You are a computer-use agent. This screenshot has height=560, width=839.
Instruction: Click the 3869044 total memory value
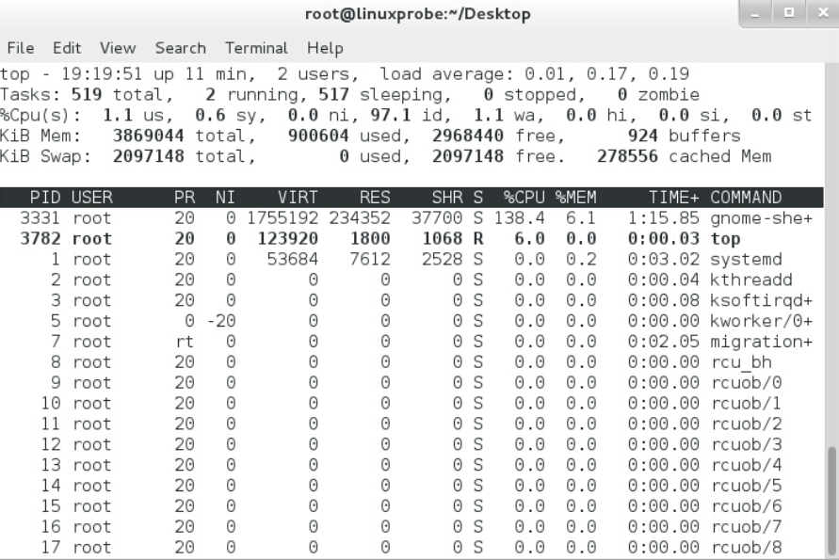pyautogui.click(x=148, y=136)
